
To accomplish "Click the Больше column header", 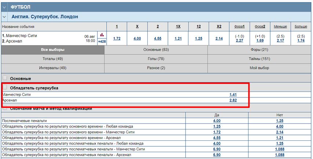I will coord(301,26).
